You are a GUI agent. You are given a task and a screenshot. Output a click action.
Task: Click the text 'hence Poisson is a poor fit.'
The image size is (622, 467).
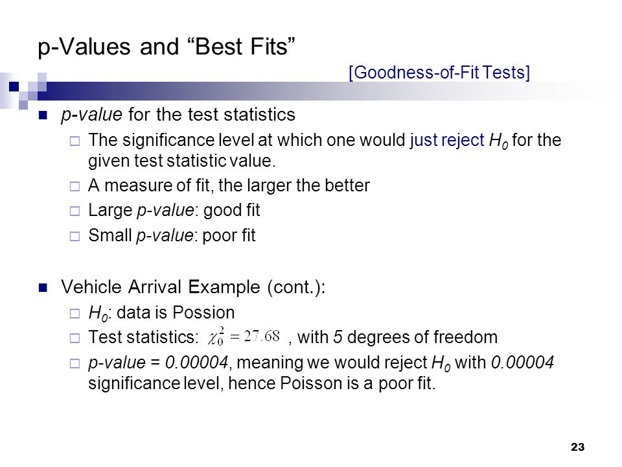pos(332,383)
